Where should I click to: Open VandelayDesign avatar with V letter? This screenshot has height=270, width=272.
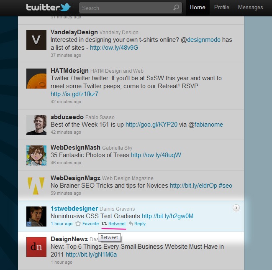(x=36, y=40)
